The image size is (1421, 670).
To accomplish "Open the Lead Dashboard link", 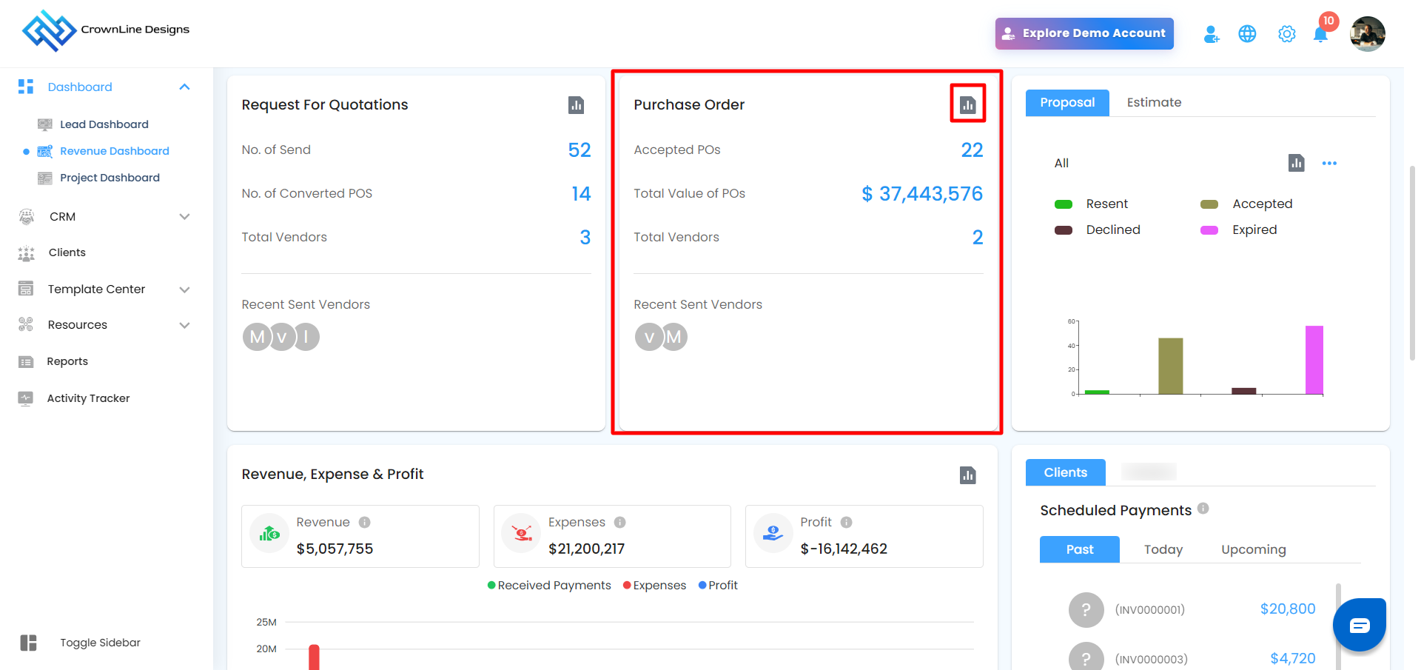I will tap(104, 124).
